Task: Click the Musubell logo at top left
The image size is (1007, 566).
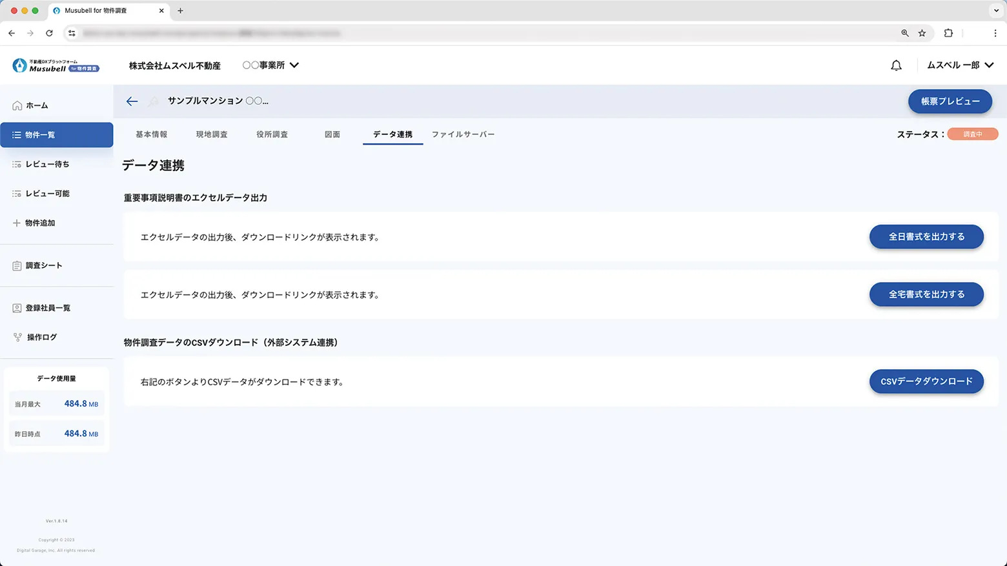Action: tap(55, 65)
